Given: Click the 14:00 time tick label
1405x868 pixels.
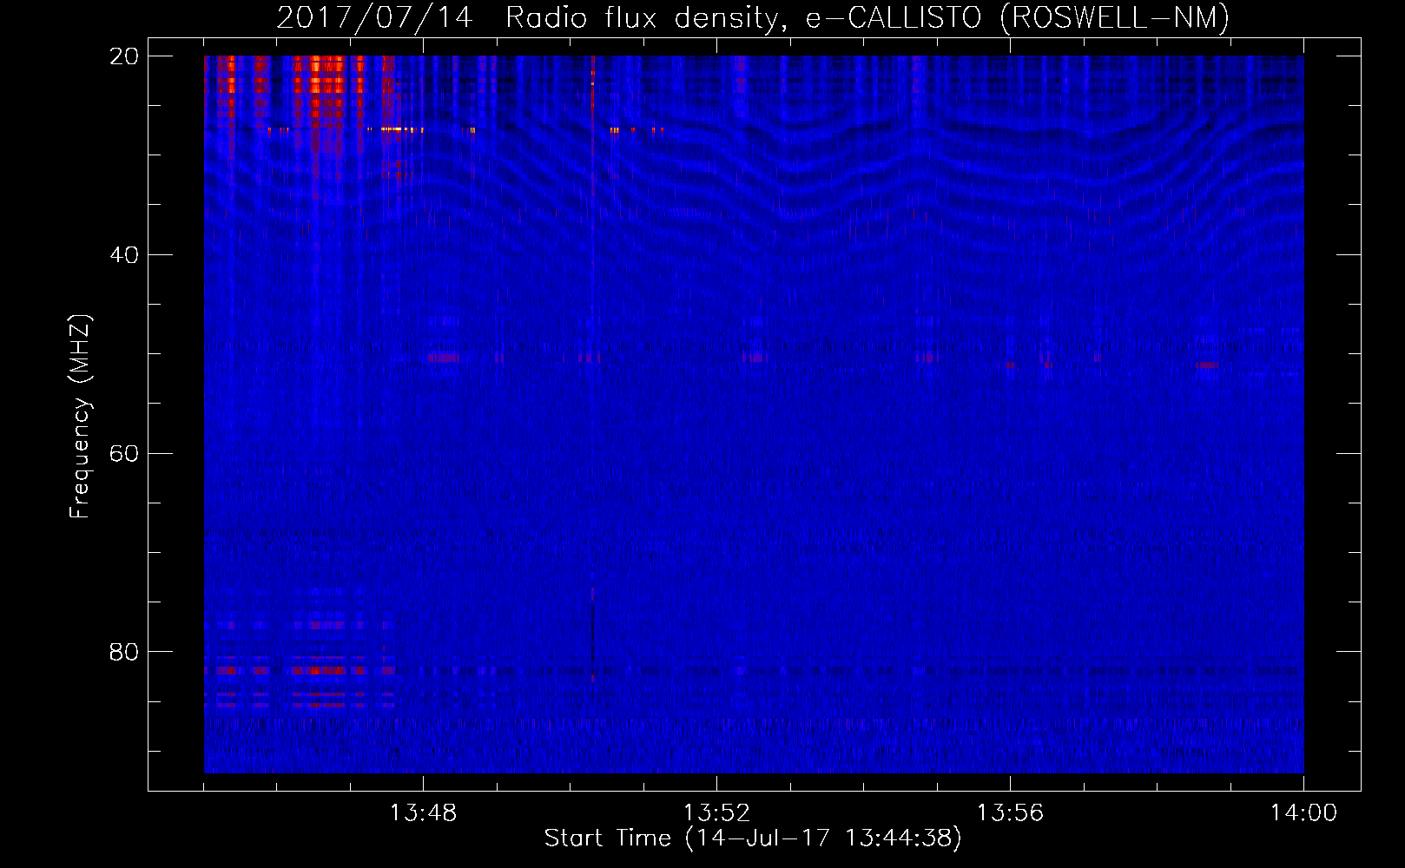Looking at the screenshot, I should coord(1303,813).
